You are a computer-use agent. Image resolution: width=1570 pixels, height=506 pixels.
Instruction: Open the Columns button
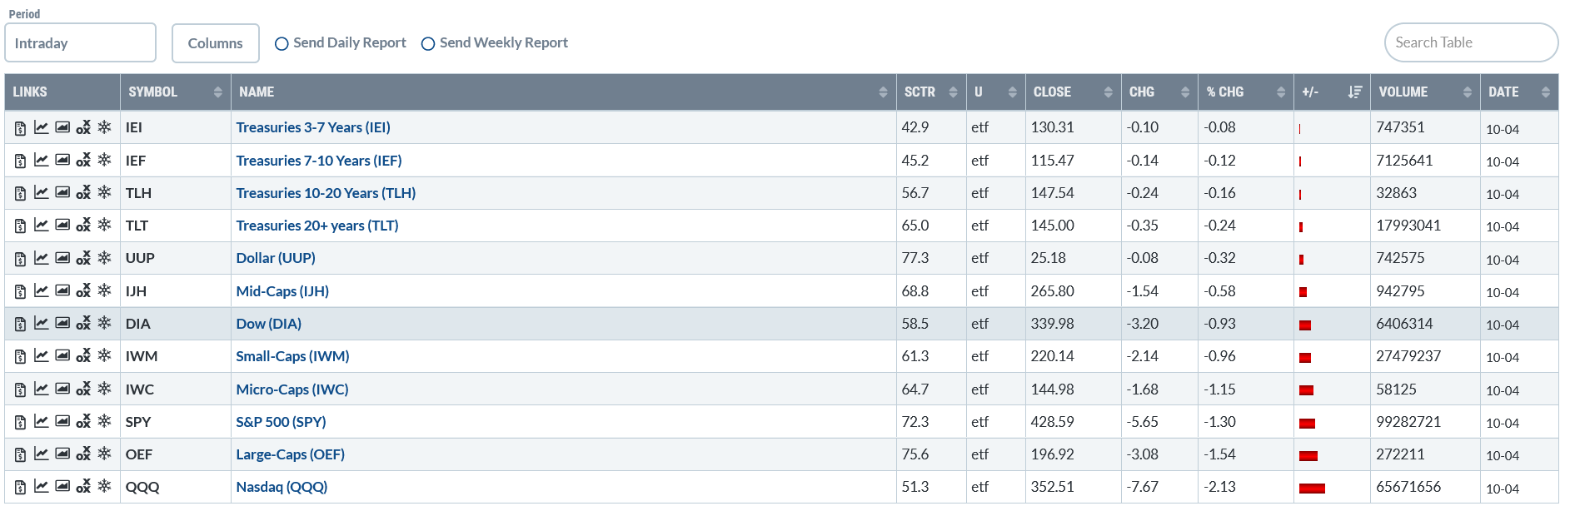coord(216,43)
